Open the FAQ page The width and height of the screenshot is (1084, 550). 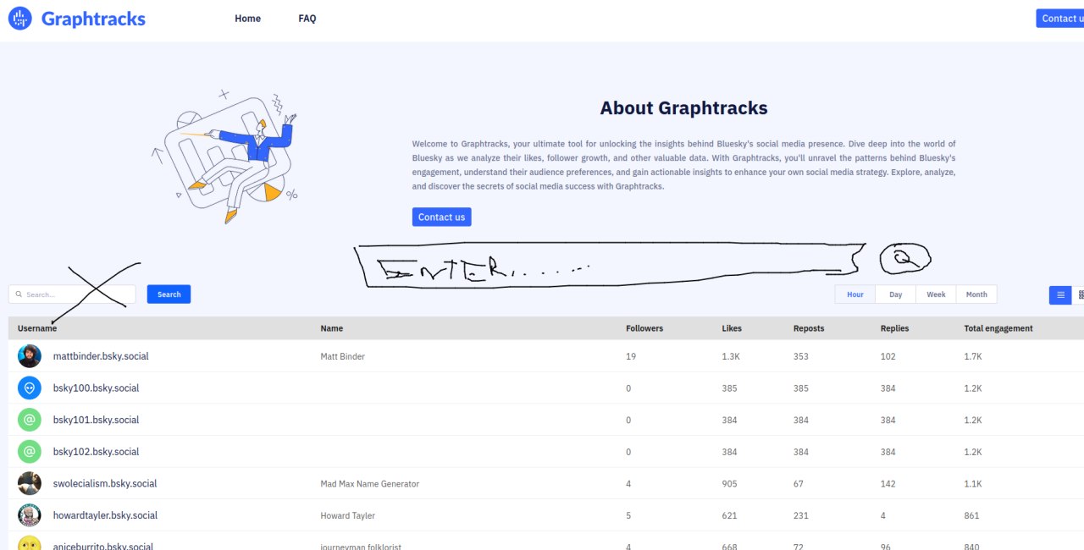pos(307,19)
